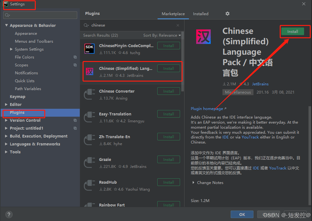This screenshot has width=312, height=221.
Task: Click the Grazie plugin placeholder icon
Action: pyautogui.click(x=90, y=163)
